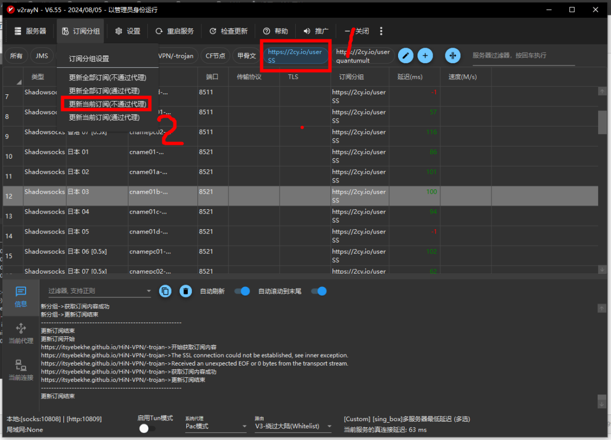Open the 服务器 menu
Viewport: 611px width, 440px height.
(x=31, y=31)
